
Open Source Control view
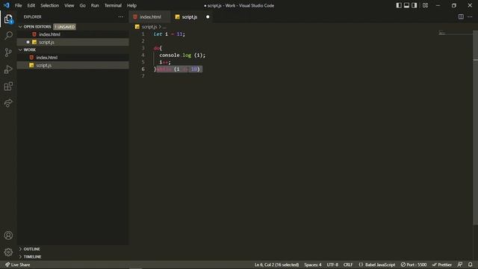(x=8, y=52)
